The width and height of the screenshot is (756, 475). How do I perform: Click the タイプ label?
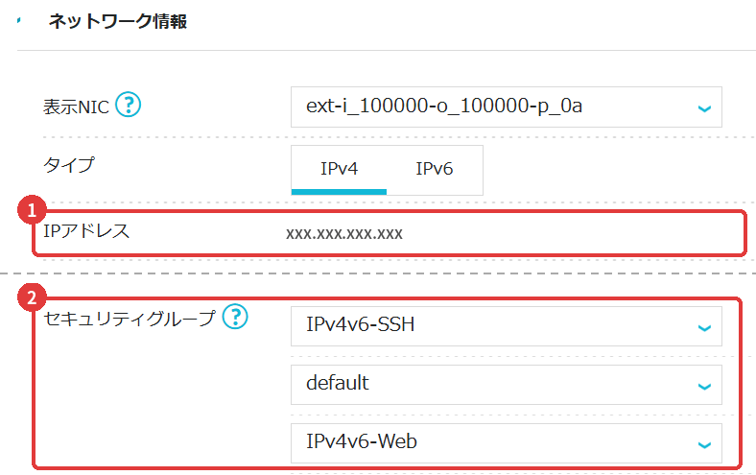pyautogui.click(x=69, y=165)
